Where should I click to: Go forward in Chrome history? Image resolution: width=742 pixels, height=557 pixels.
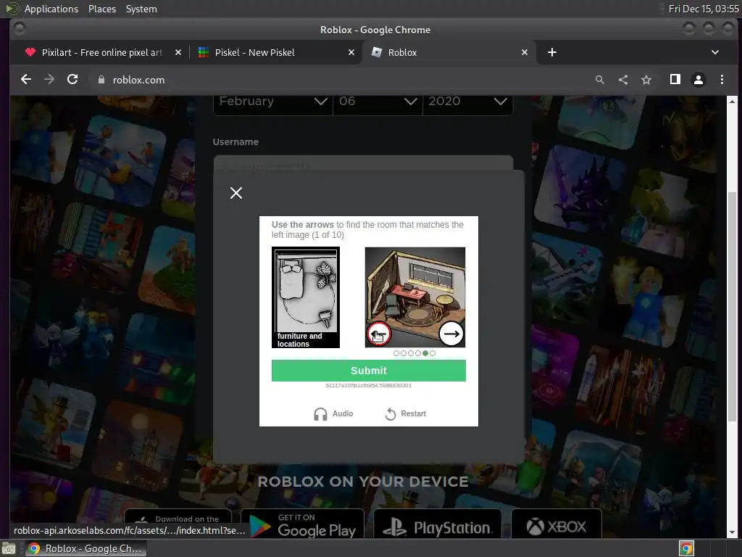pyautogui.click(x=49, y=80)
